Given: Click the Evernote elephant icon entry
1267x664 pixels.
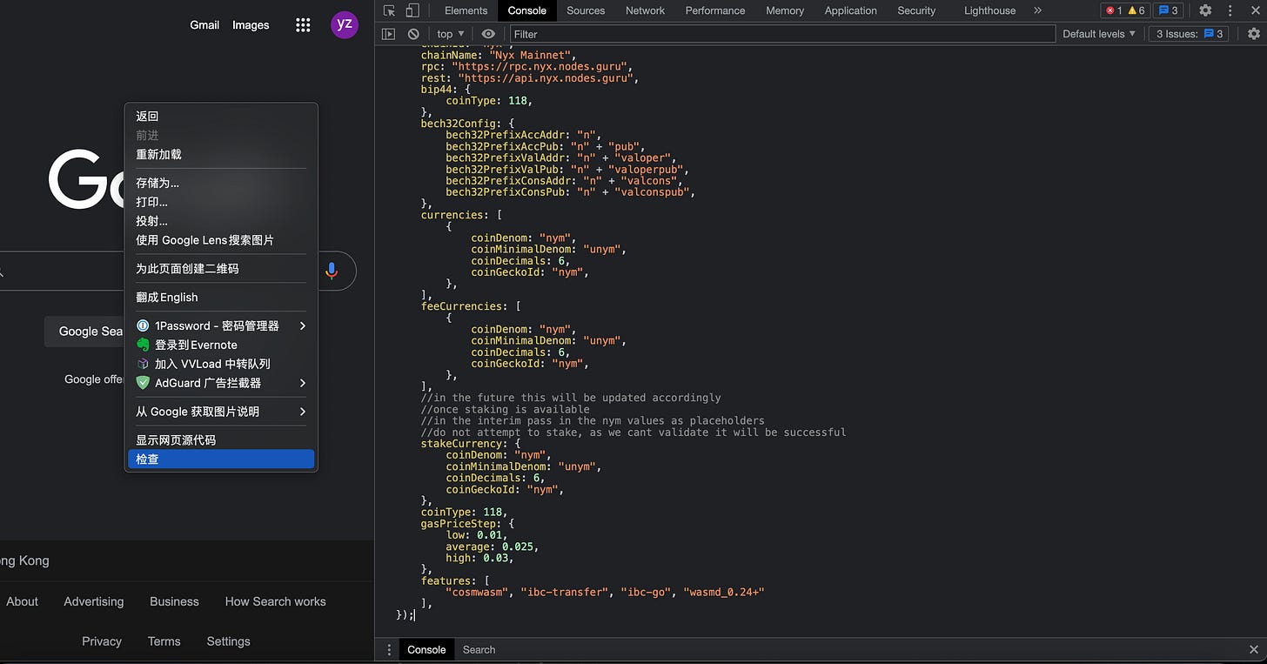Looking at the screenshot, I should coord(143,345).
